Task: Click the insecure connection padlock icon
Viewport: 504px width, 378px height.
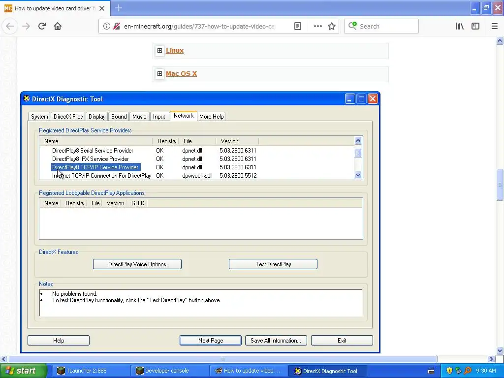Action: click(x=117, y=26)
